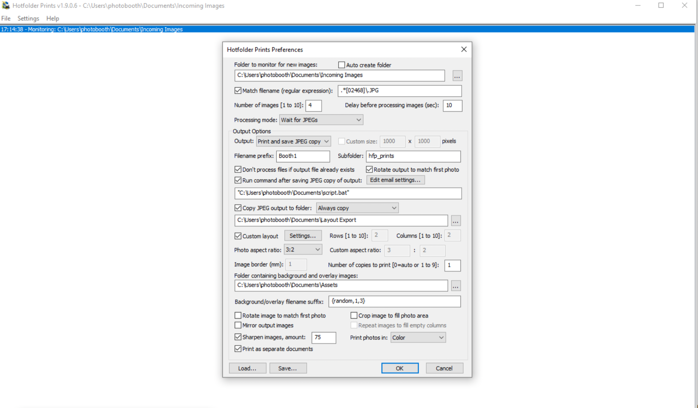Click the Delay before processing field

[x=452, y=106]
